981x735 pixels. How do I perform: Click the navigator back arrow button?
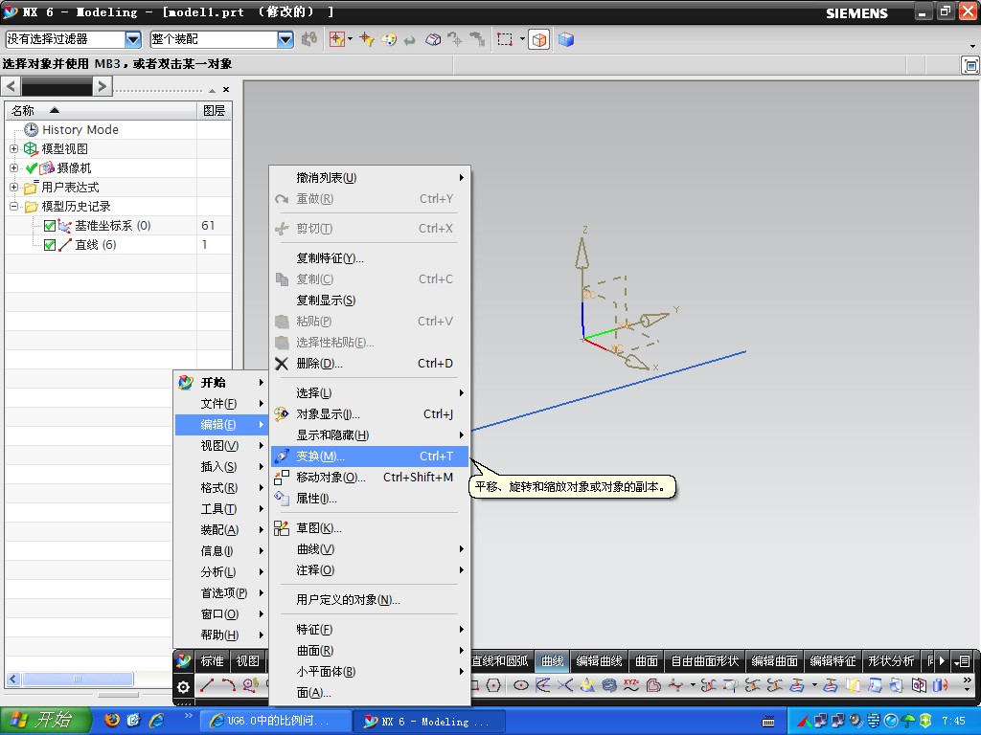click(11, 85)
